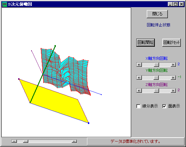Click left arrow of bottom horizontal scrollbar

14,141
